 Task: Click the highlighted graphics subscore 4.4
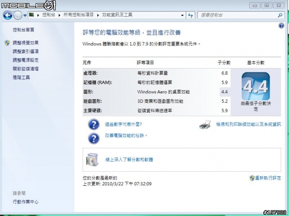tap(224, 92)
